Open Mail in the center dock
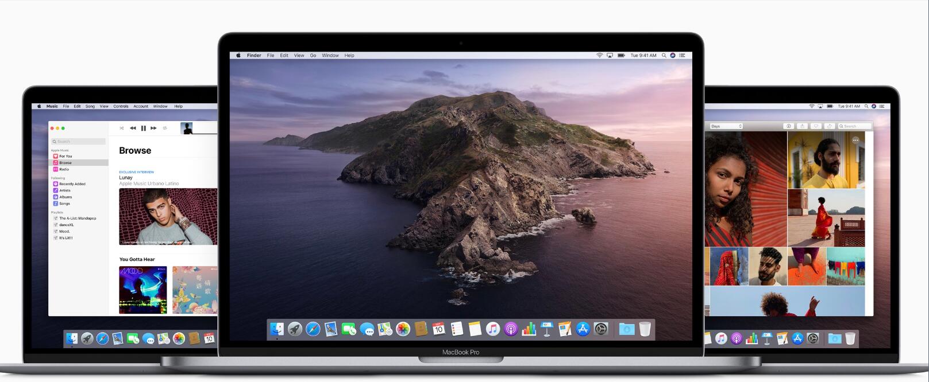 click(x=331, y=329)
